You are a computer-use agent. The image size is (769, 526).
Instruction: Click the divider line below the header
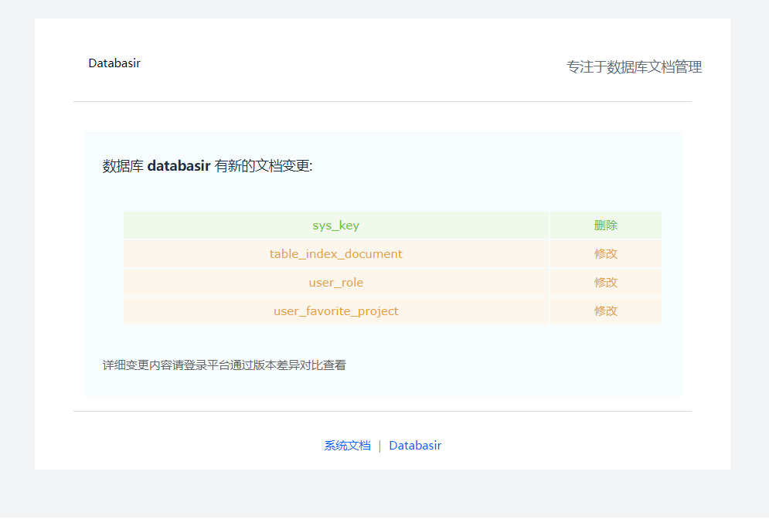point(383,101)
